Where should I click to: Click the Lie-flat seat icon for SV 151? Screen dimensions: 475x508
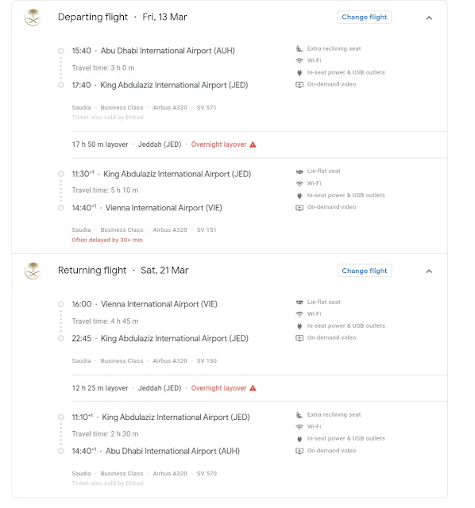pos(299,171)
